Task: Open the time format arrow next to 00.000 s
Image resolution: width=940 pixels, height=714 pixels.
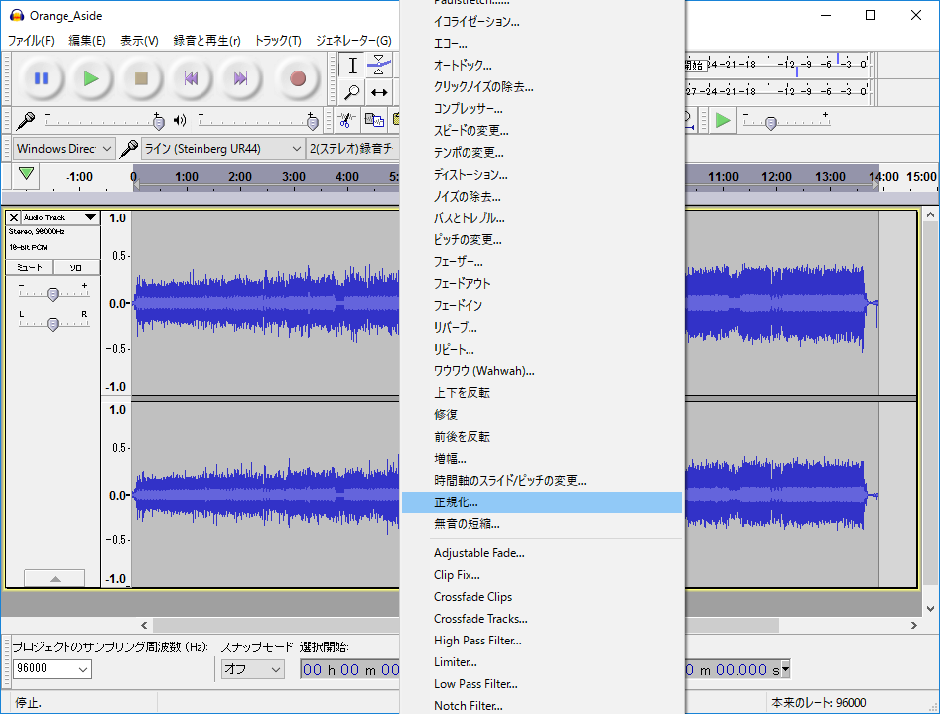Action: tap(785, 669)
